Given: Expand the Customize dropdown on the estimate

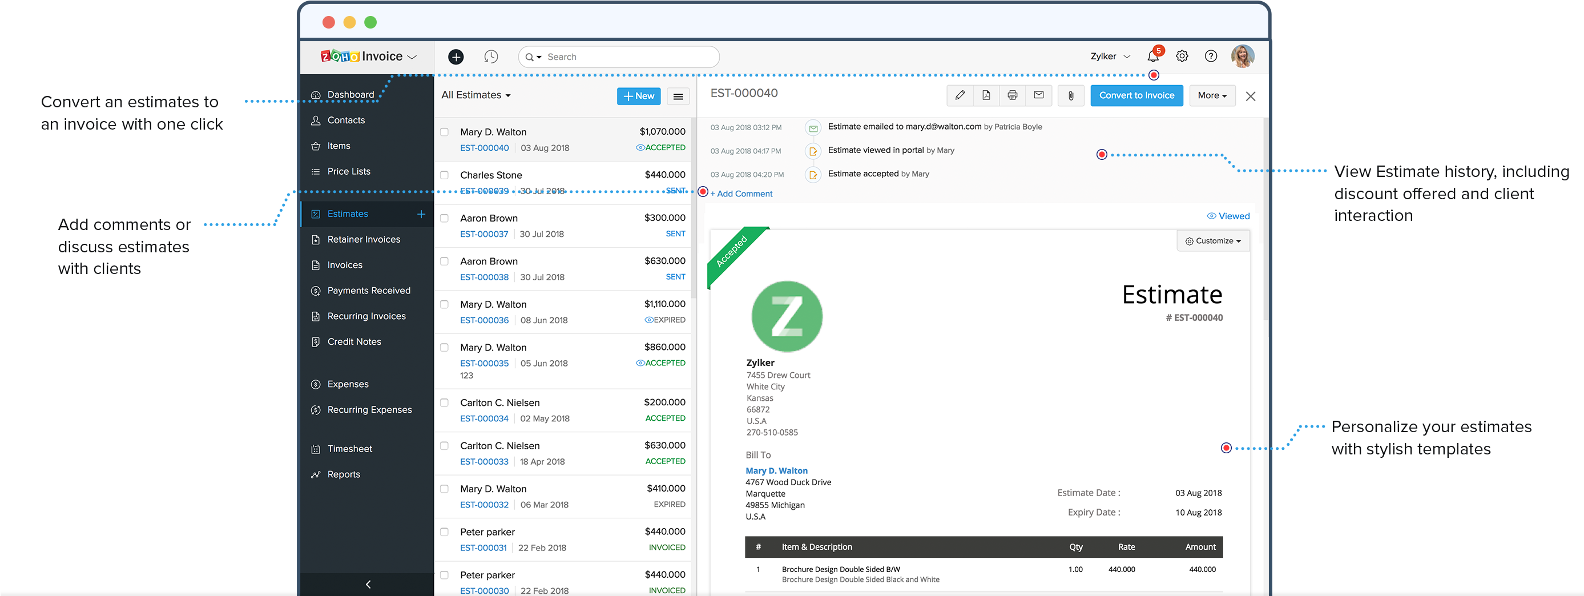Looking at the screenshot, I should [x=1212, y=240].
